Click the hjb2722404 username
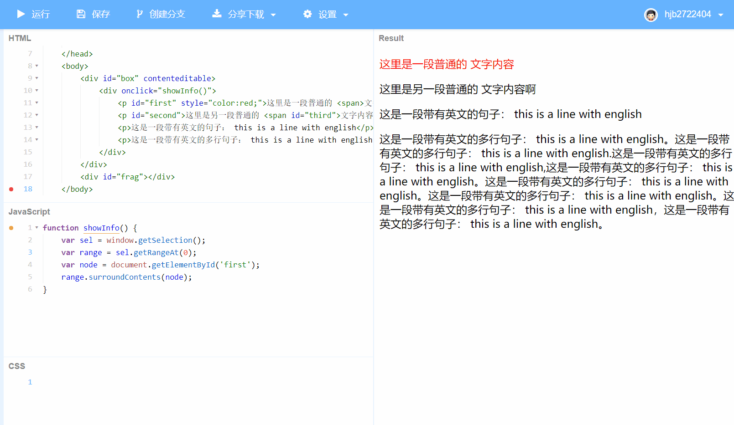 point(687,15)
